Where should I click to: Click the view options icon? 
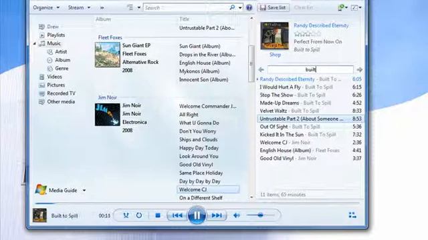tap(130, 7)
